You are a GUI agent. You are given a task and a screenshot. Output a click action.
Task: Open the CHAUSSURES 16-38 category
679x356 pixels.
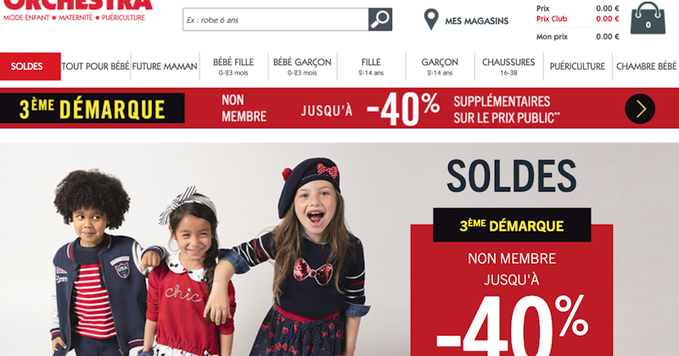[x=508, y=67]
